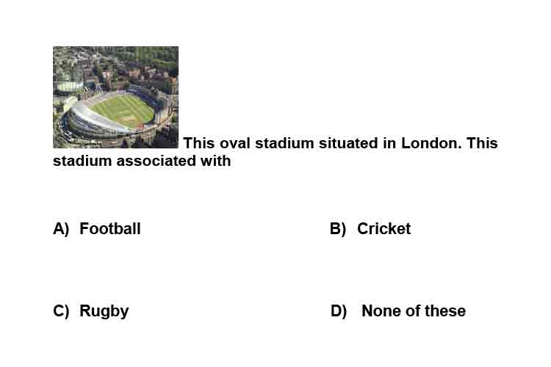Click the word Rugby
Image resolution: width=551 pixels, height=367 pixels.
click(x=104, y=311)
